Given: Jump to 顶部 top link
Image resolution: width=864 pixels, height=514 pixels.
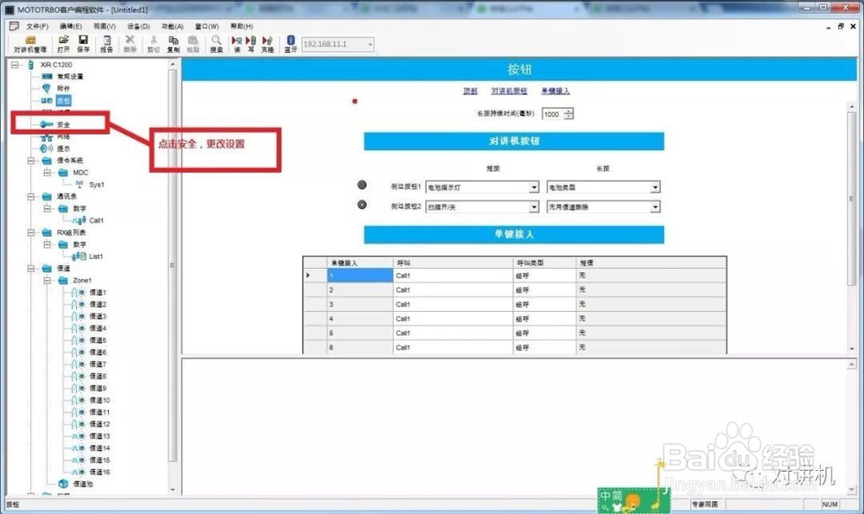Looking at the screenshot, I should (x=470, y=91).
